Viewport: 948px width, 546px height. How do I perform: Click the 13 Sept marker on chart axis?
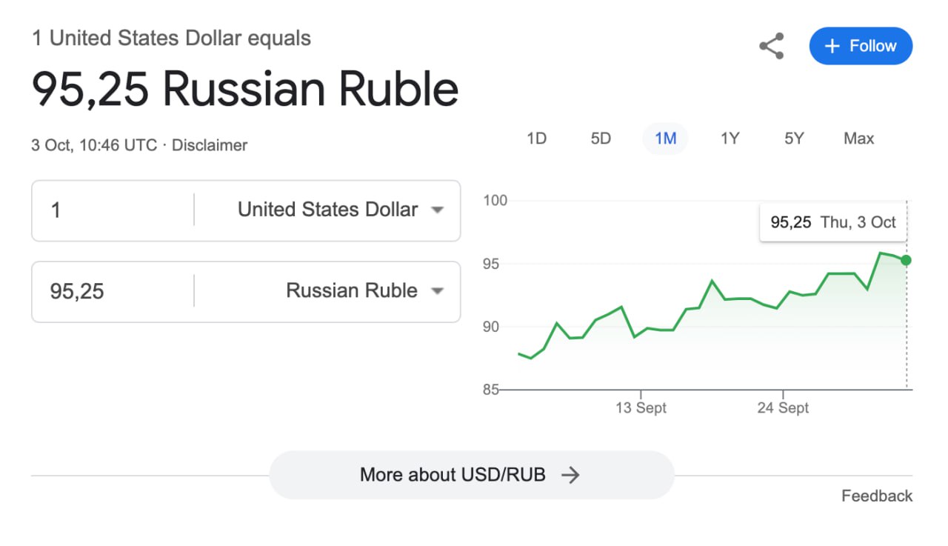click(x=641, y=407)
